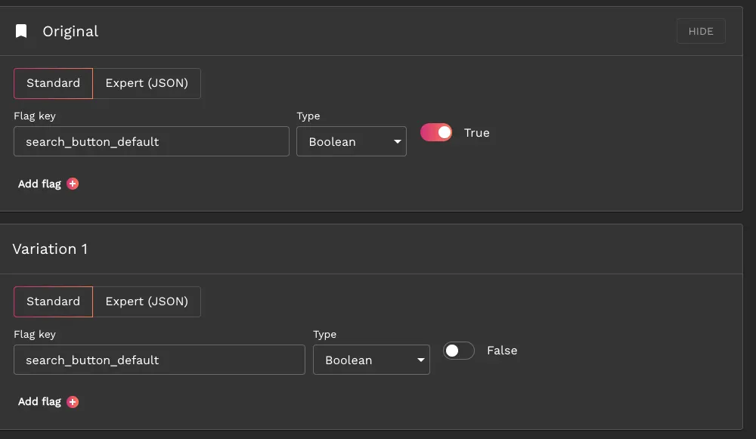The height and width of the screenshot is (439, 756).
Task: Click the dropdown arrow of Original's Type field
Action: click(398, 142)
